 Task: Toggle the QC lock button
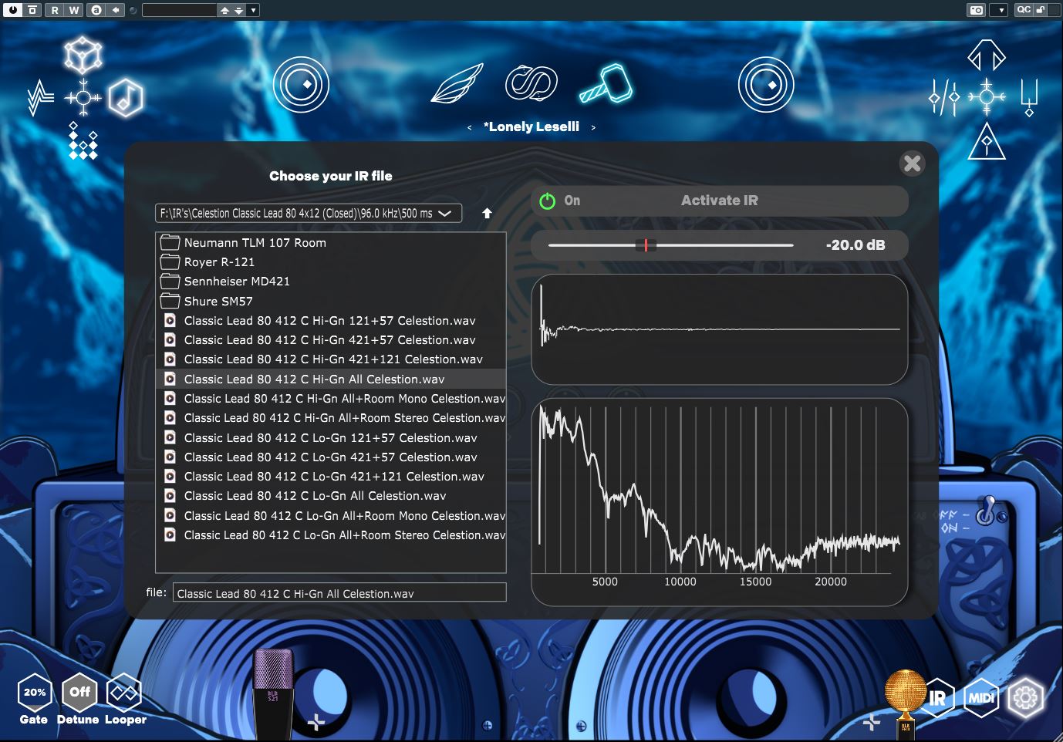point(1041,10)
